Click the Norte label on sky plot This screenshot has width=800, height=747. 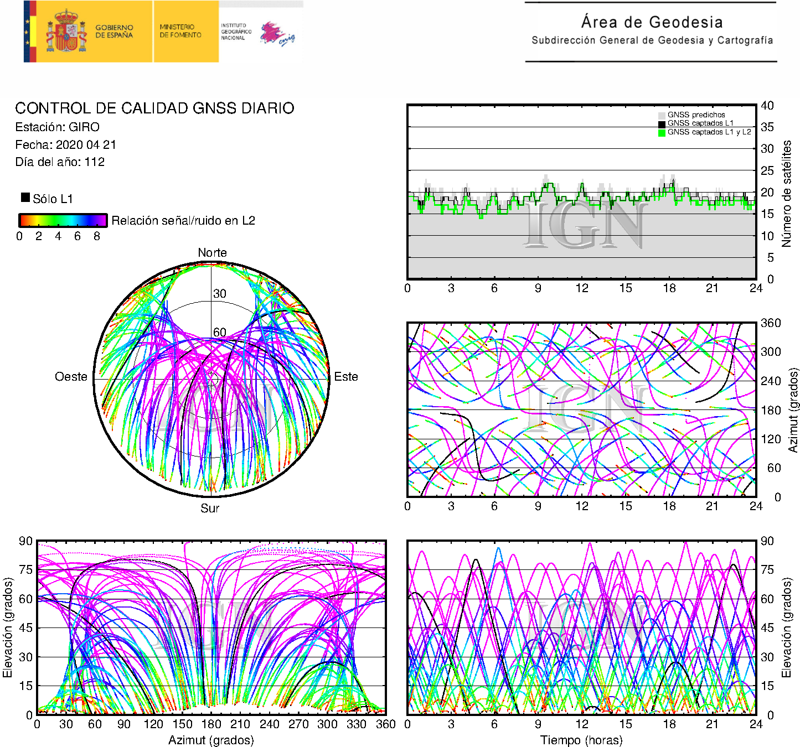tap(212, 253)
